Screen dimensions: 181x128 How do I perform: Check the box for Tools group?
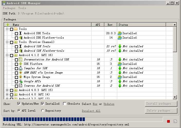click(x=11, y=29)
